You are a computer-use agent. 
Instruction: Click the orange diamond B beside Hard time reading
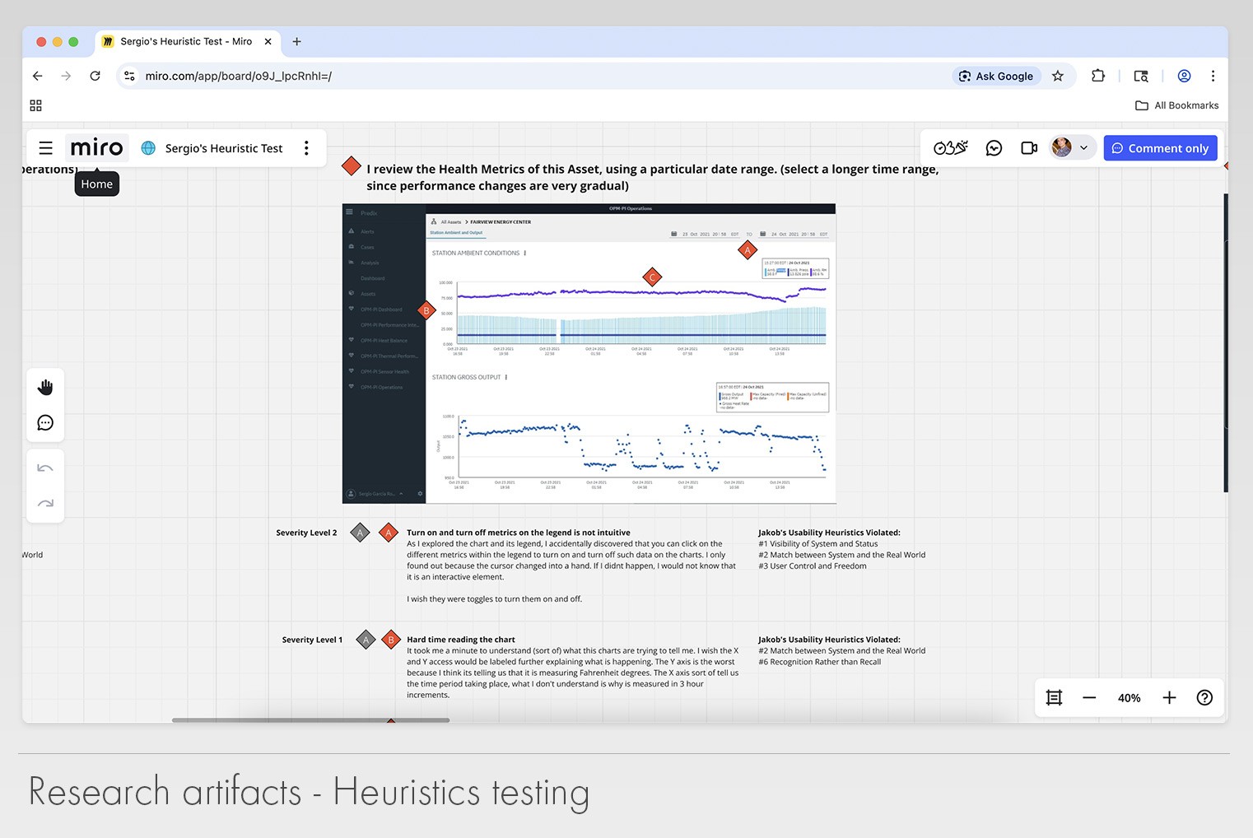391,640
